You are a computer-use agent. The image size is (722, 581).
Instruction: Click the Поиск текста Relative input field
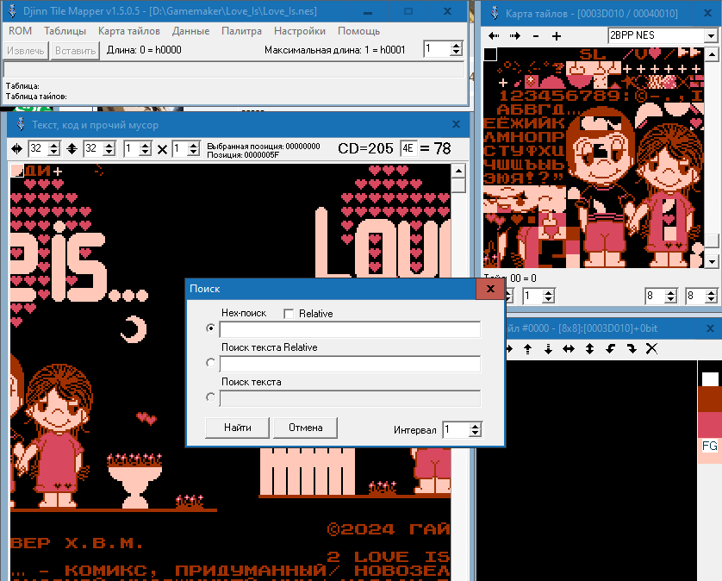click(x=350, y=364)
